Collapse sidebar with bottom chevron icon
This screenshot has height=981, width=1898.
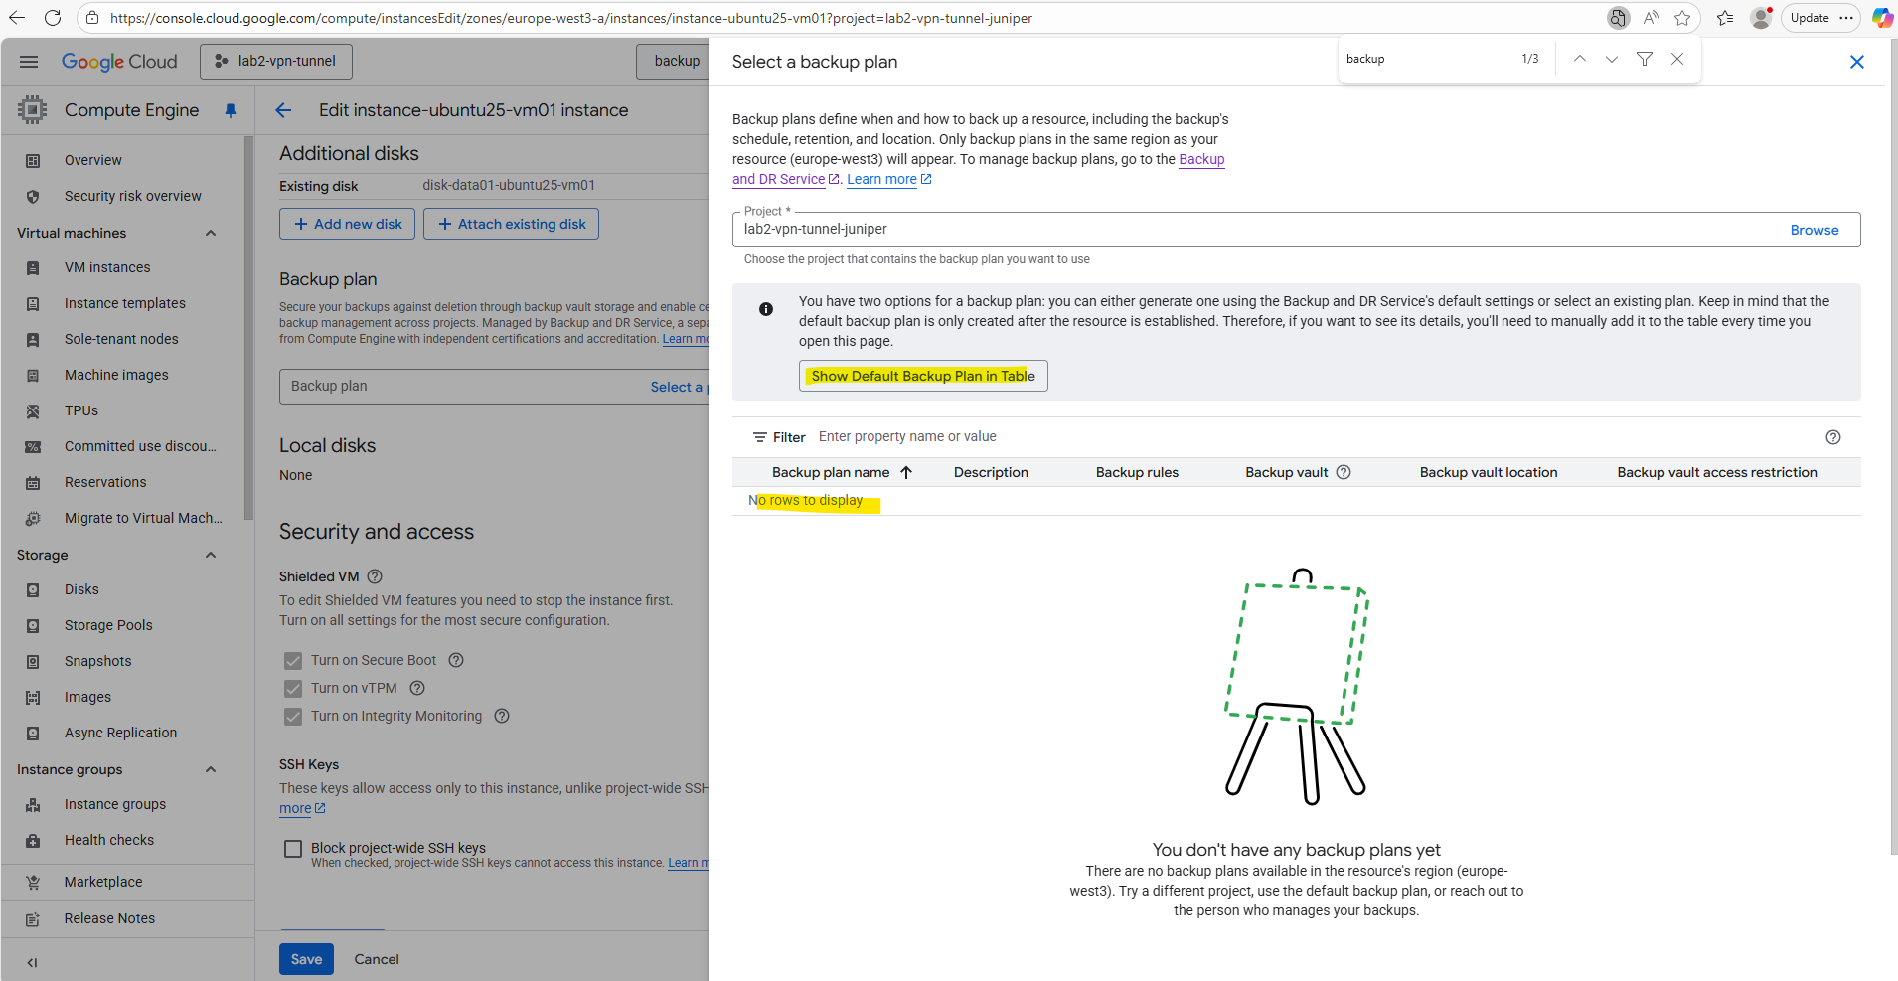click(32, 962)
